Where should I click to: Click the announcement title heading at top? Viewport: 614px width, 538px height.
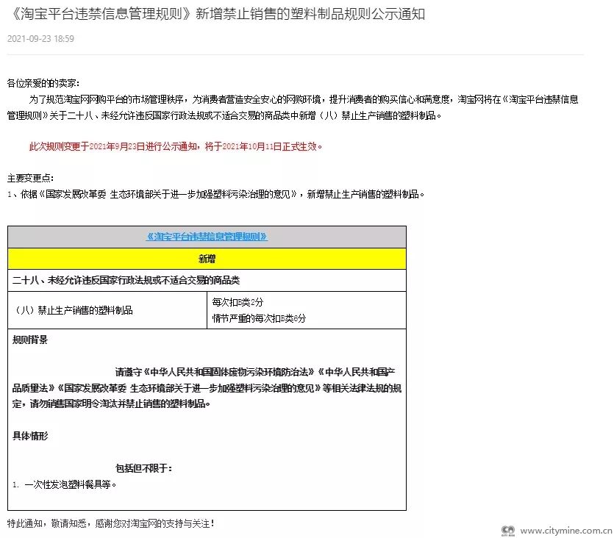tap(219, 15)
